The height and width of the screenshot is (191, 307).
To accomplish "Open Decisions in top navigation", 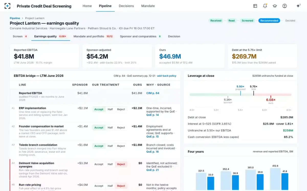I will [126, 6].
